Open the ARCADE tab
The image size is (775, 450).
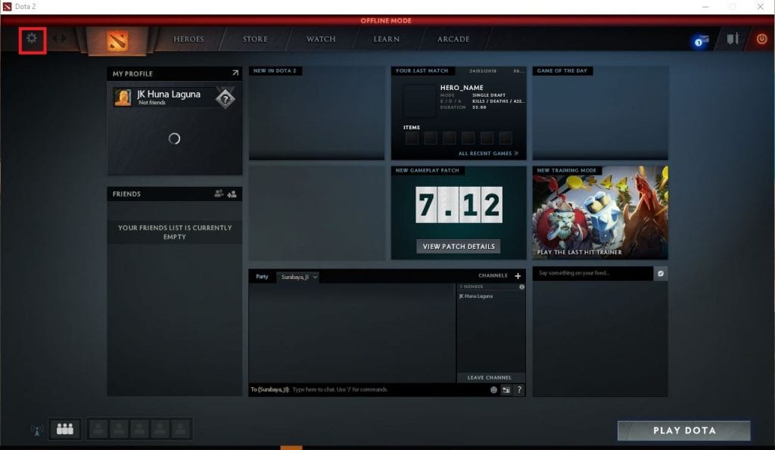(x=453, y=39)
